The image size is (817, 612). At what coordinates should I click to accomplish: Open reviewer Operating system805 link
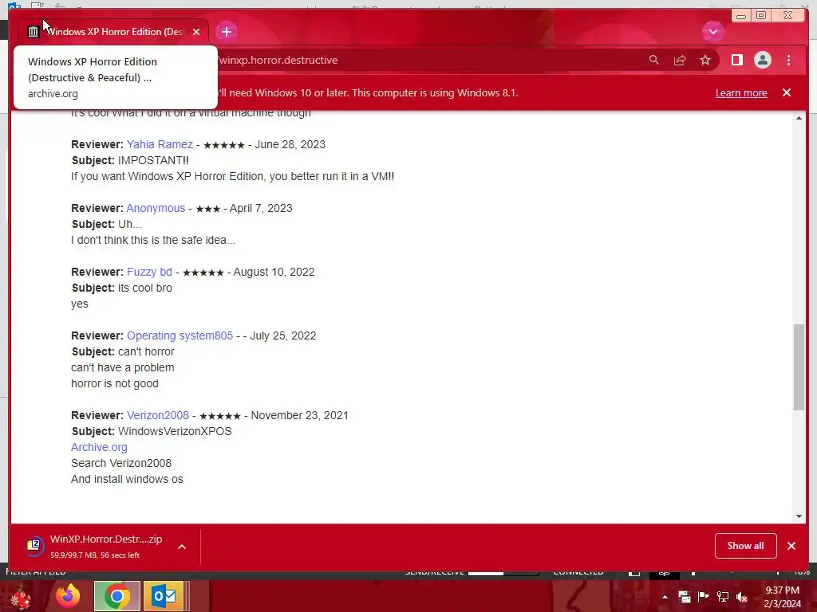(x=180, y=335)
